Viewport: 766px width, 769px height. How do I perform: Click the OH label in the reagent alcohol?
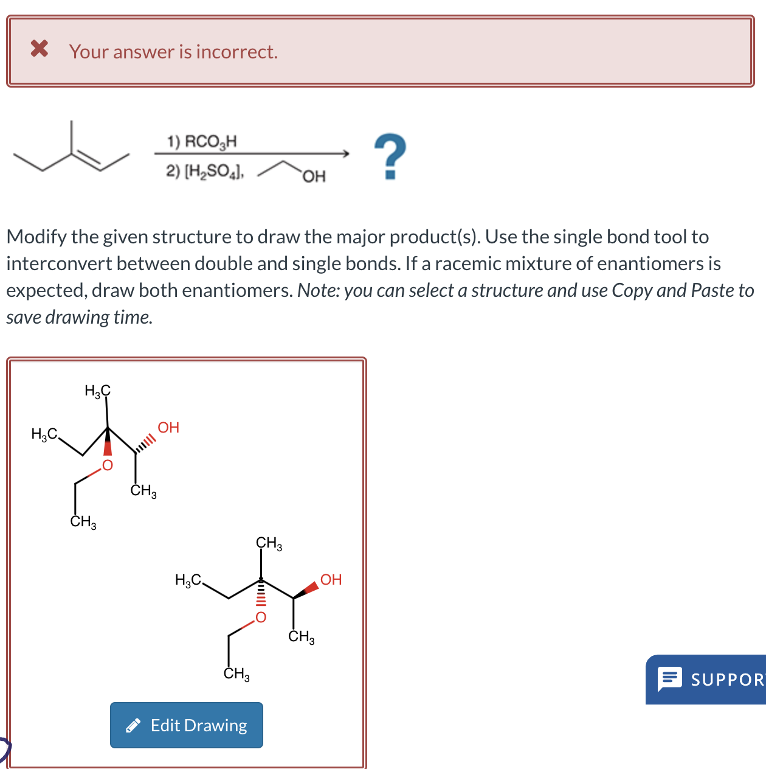314,177
